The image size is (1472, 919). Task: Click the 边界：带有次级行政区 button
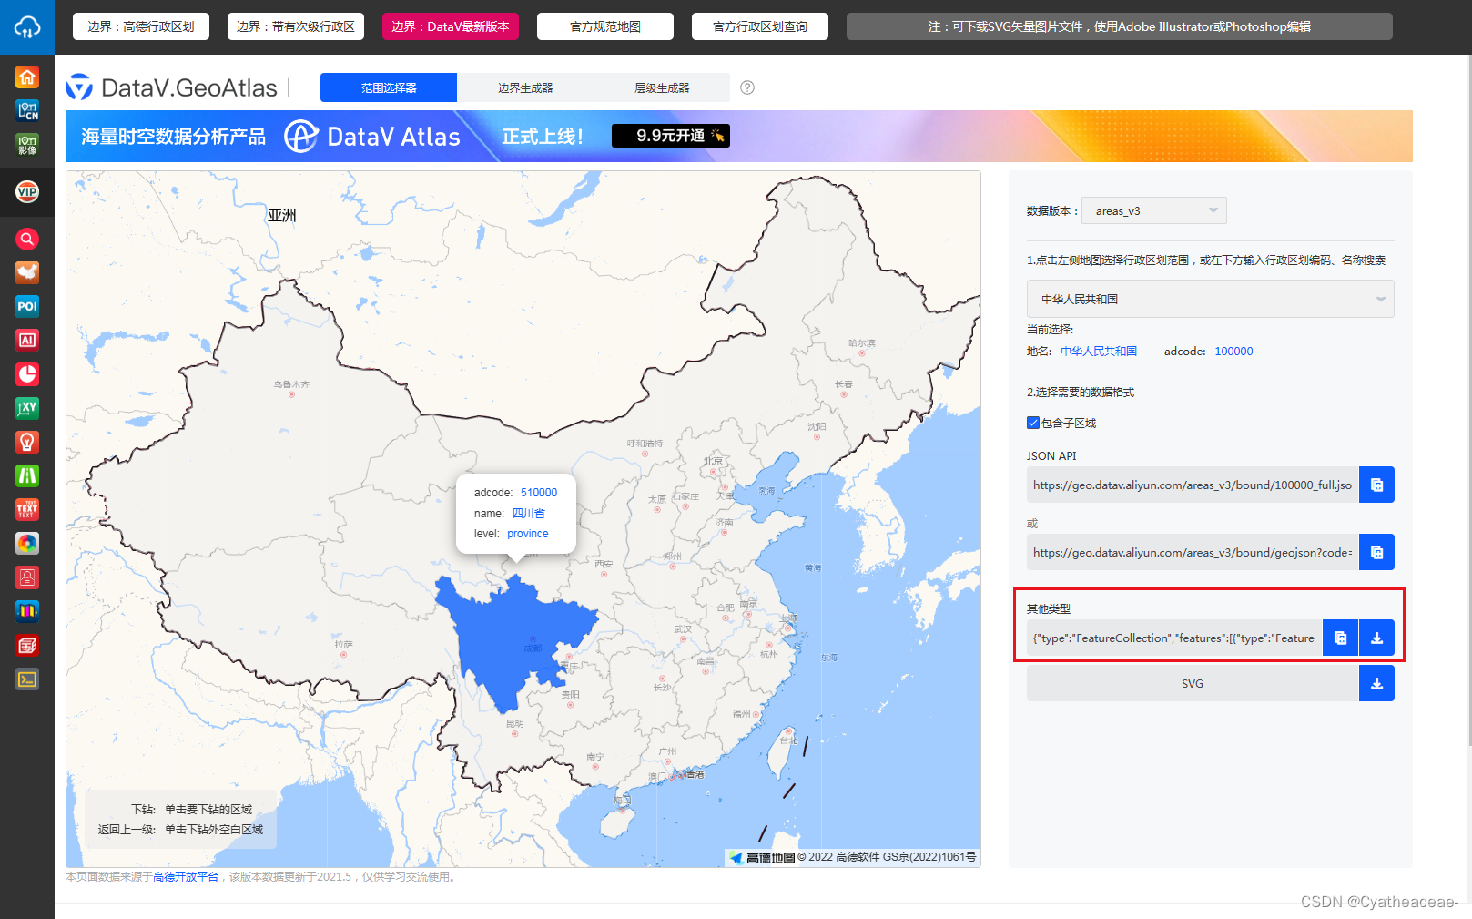[x=296, y=26]
